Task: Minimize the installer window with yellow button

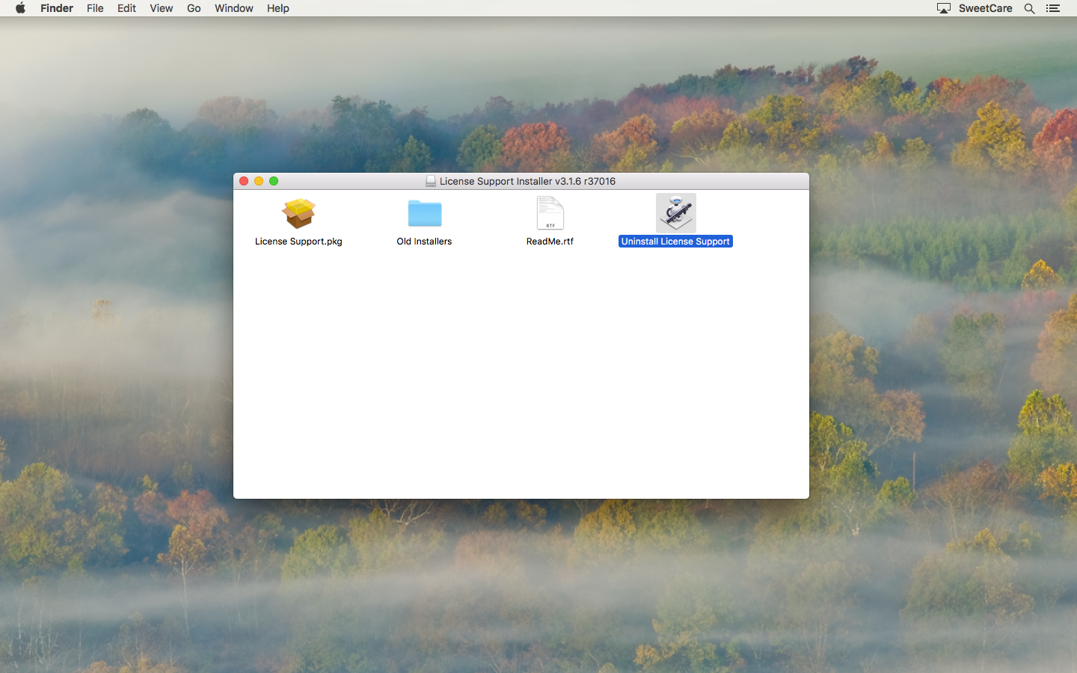Action: click(259, 181)
